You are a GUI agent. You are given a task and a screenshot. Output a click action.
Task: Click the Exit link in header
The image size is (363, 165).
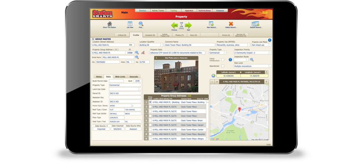pyautogui.click(x=265, y=12)
